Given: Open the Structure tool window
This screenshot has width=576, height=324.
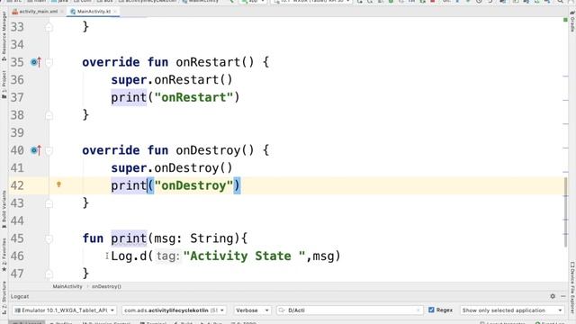Looking at the screenshot, I should (4, 298).
